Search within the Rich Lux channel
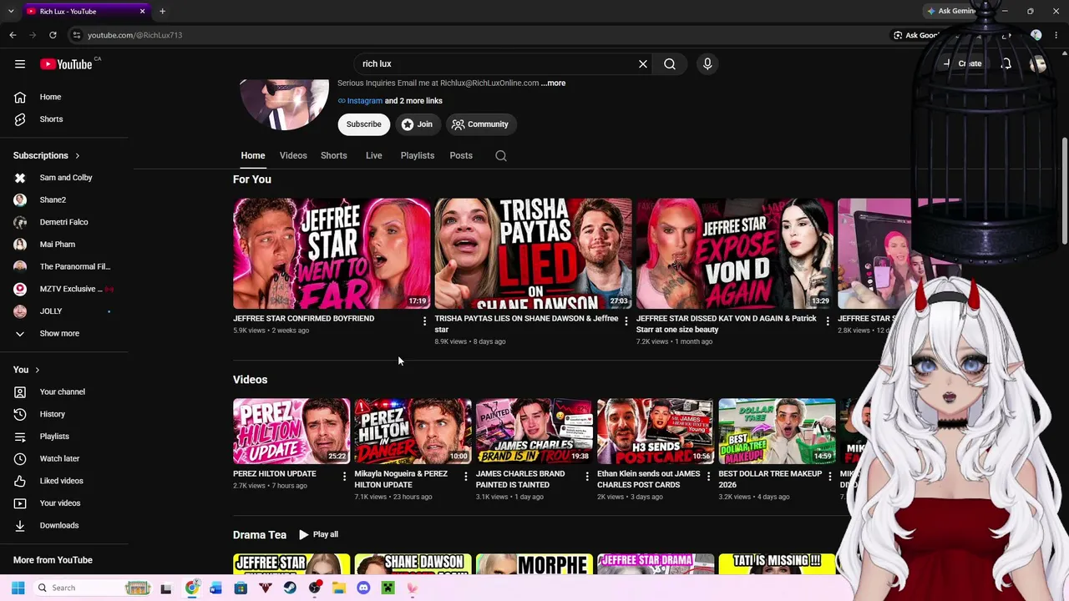1069x601 pixels. (501, 155)
